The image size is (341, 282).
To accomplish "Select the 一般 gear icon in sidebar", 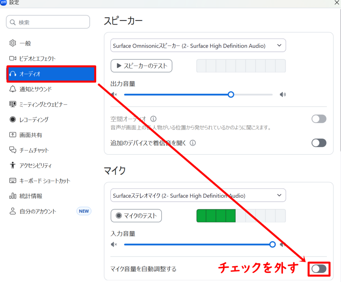I will pyautogui.click(x=12, y=43).
